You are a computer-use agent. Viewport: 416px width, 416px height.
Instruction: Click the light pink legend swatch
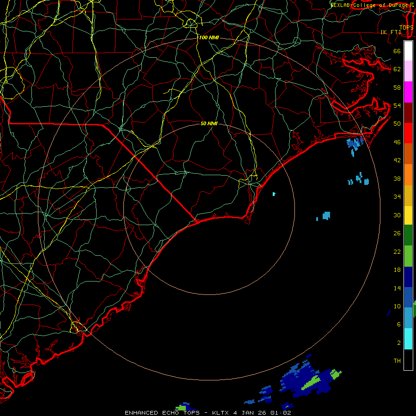(x=408, y=71)
